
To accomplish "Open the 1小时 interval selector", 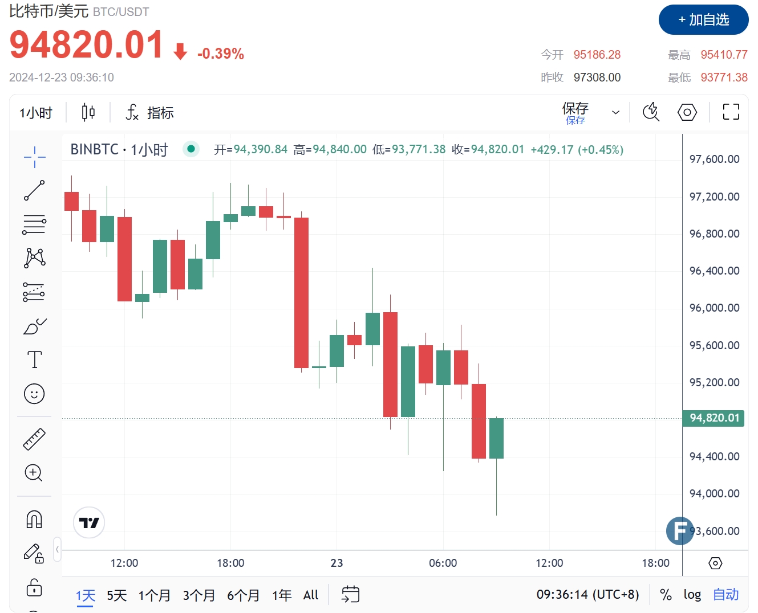I will [x=36, y=113].
